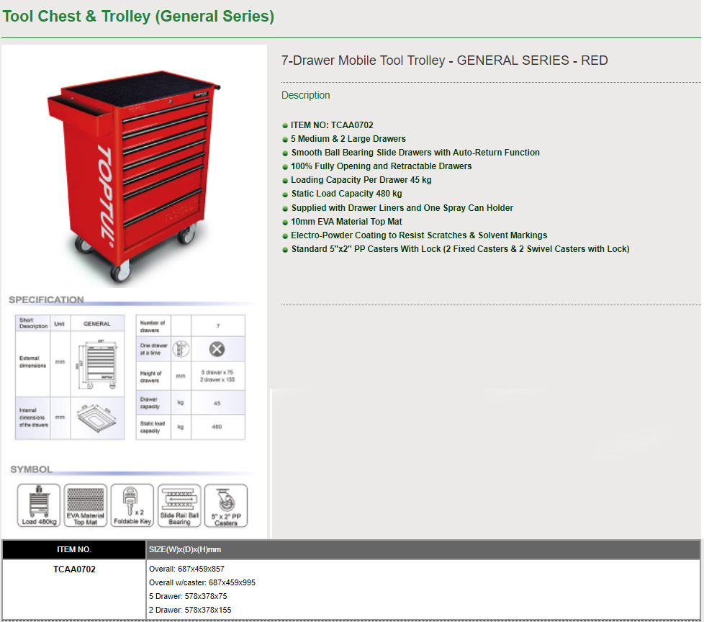Click the SPECIFICATION section heading
The image size is (704, 622).
coord(46,299)
